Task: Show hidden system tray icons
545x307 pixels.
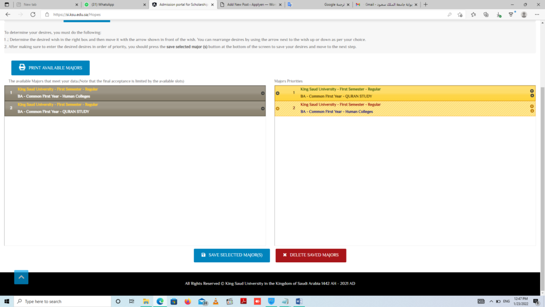Action: tap(491, 302)
